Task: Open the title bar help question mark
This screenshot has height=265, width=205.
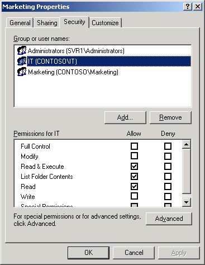Action: pyautogui.click(x=188, y=7)
